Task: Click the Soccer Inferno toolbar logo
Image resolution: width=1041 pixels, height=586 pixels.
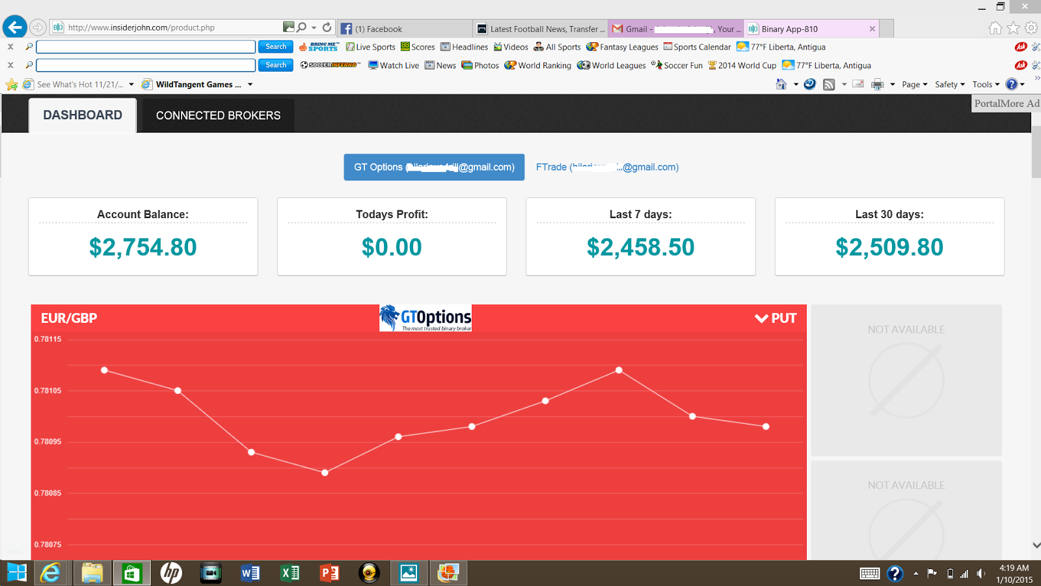Action: (330, 65)
